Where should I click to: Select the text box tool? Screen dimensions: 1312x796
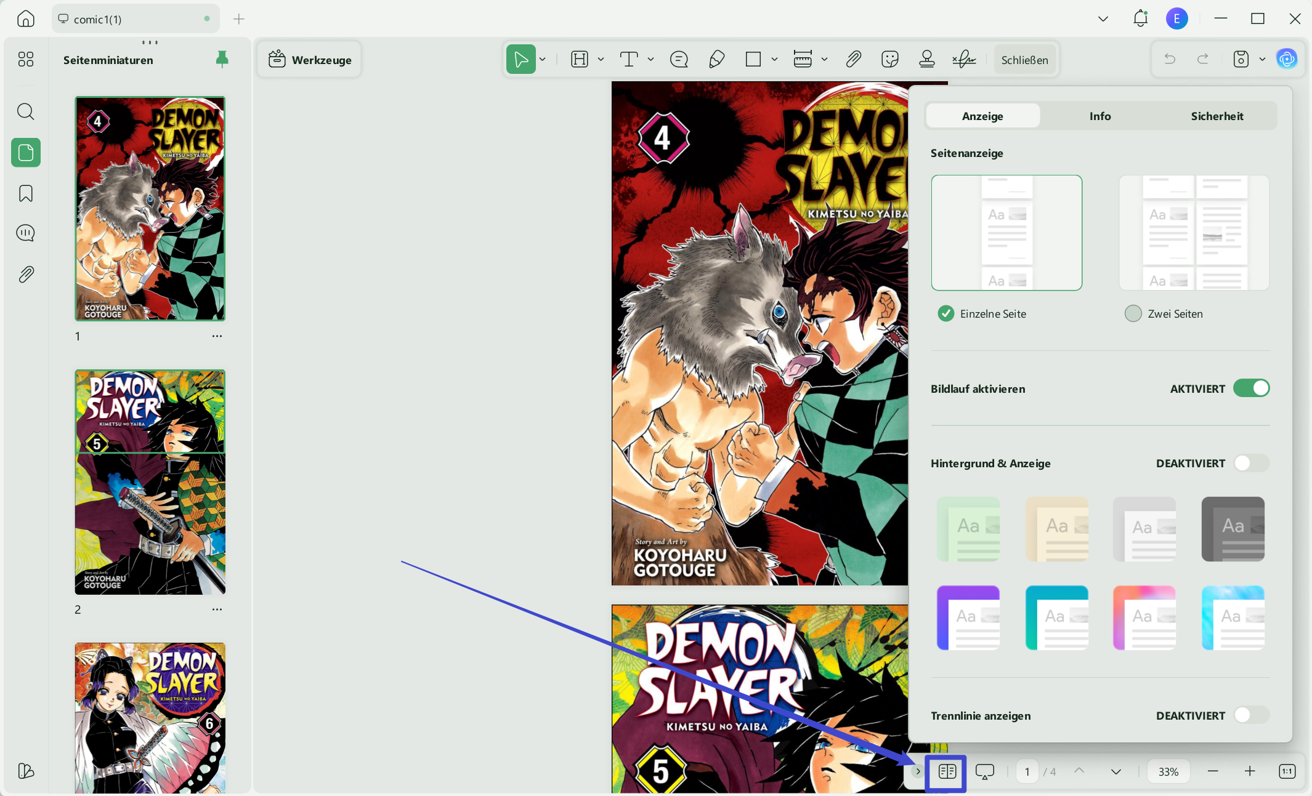tap(629, 59)
